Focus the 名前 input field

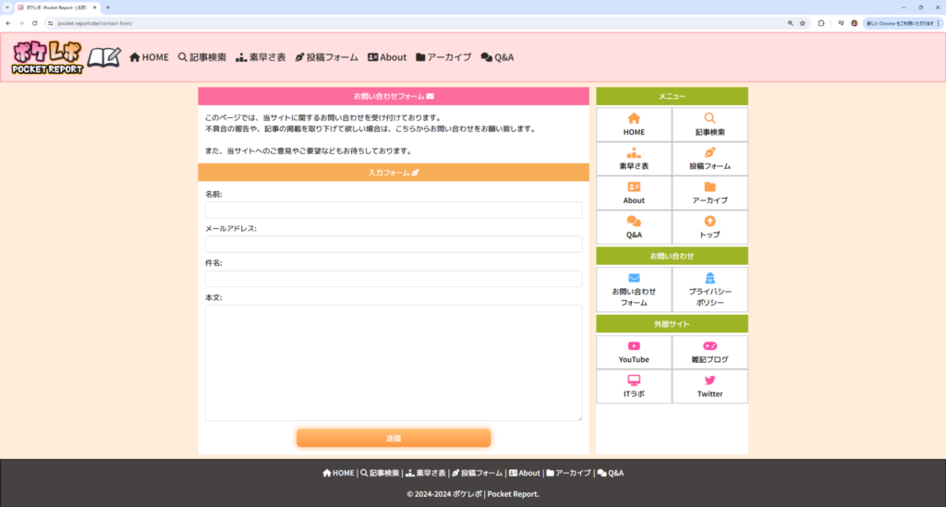[394, 210]
